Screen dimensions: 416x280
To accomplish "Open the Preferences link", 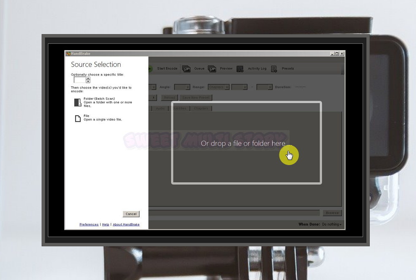I will (x=89, y=224).
